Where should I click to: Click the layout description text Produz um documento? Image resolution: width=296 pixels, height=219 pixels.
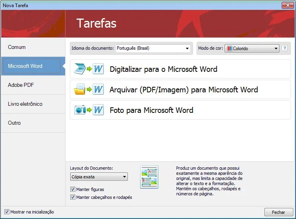tap(209, 181)
